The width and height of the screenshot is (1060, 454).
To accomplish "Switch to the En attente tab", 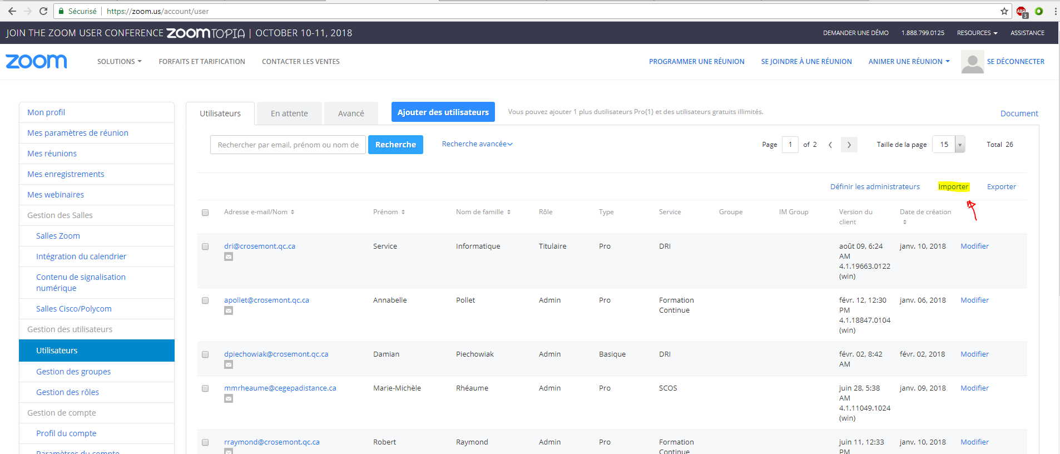I will [x=289, y=113].
